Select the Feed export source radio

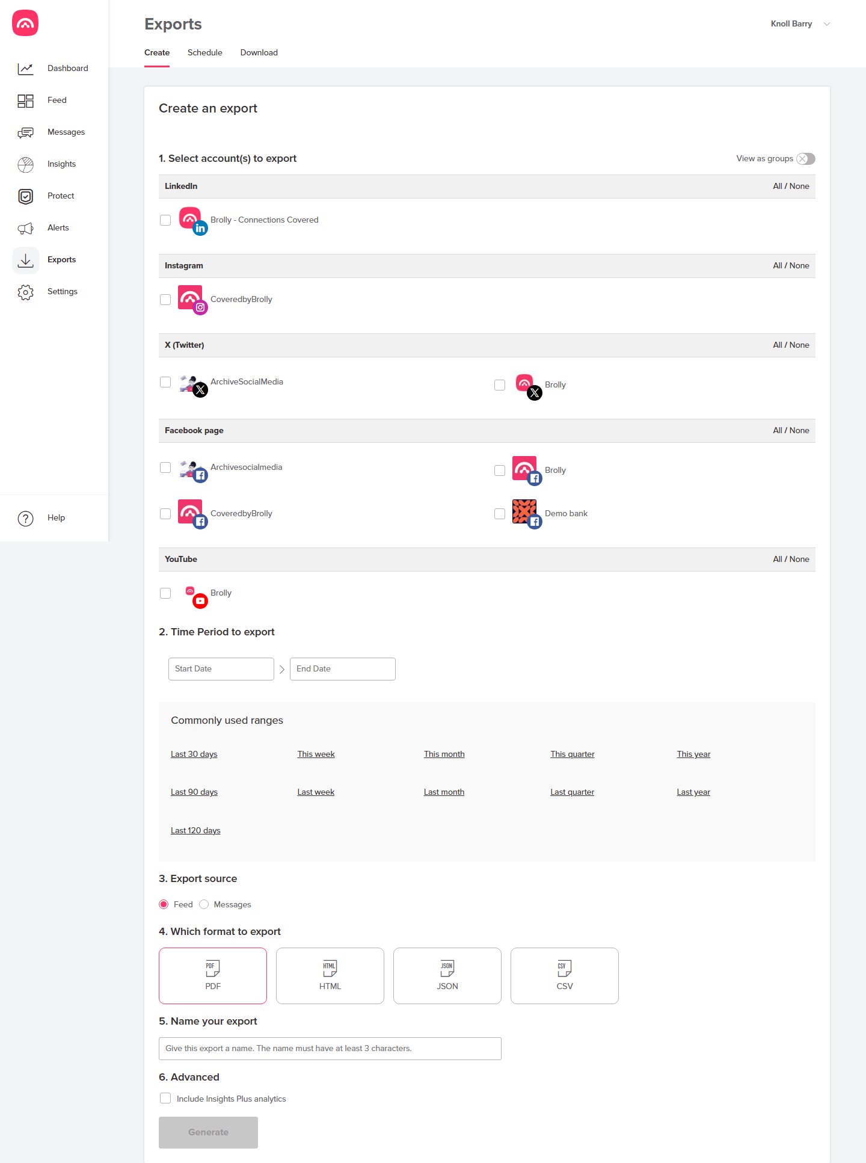click(x=164, y=904)
